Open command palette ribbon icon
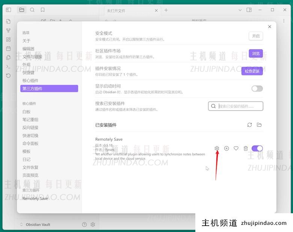This screenshot has height=232, width=293. coord(8,67)
